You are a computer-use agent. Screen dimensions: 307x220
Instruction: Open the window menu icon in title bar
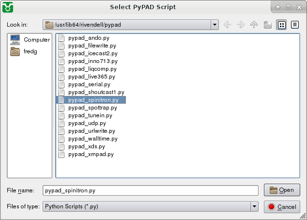click(x=8, y=7)
